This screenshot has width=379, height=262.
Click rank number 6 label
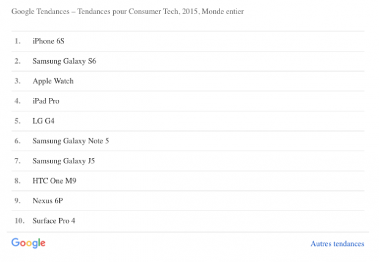pos(17,141)
